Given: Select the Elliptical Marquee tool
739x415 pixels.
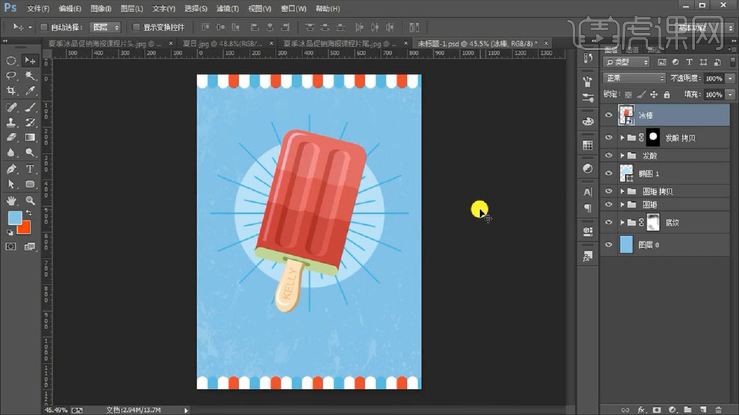Looking at the screenshot, I should (11, 60).
